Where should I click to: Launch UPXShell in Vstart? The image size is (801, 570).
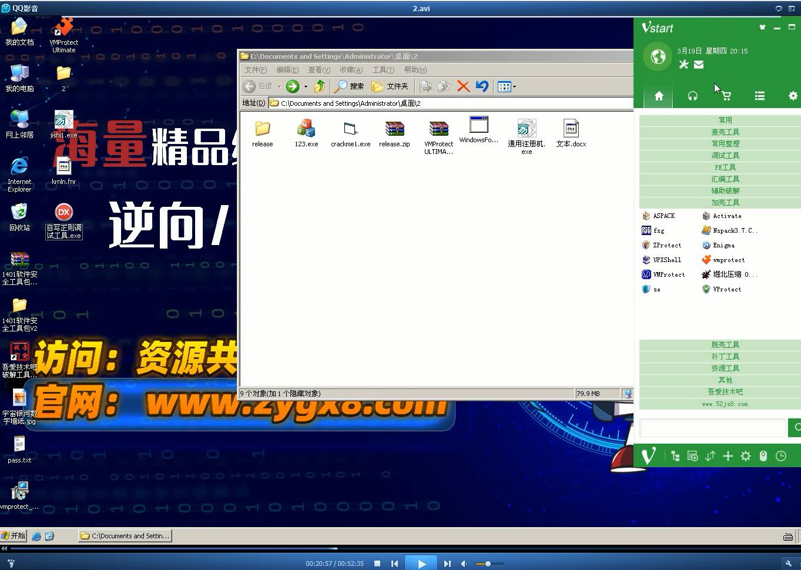click(662, 260)
